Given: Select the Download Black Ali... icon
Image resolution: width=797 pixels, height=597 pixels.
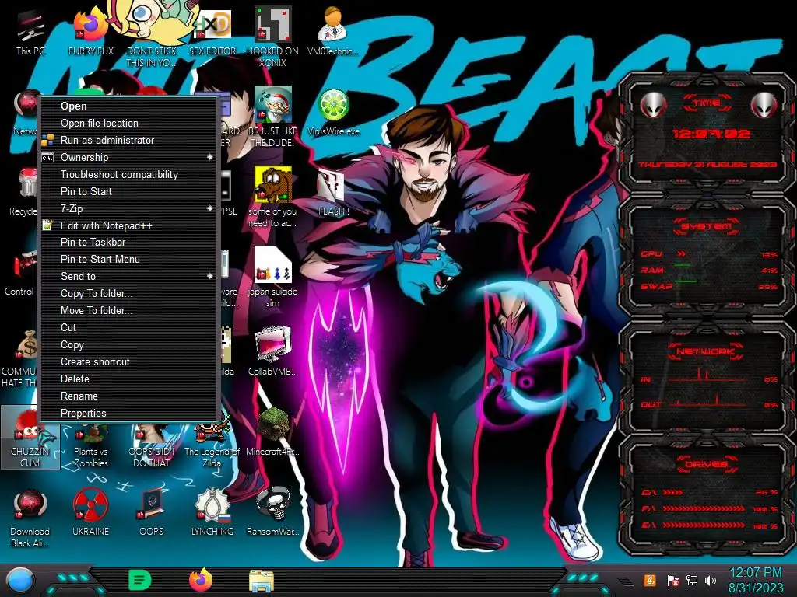Looking at the screenshot, I should (30, 518).
